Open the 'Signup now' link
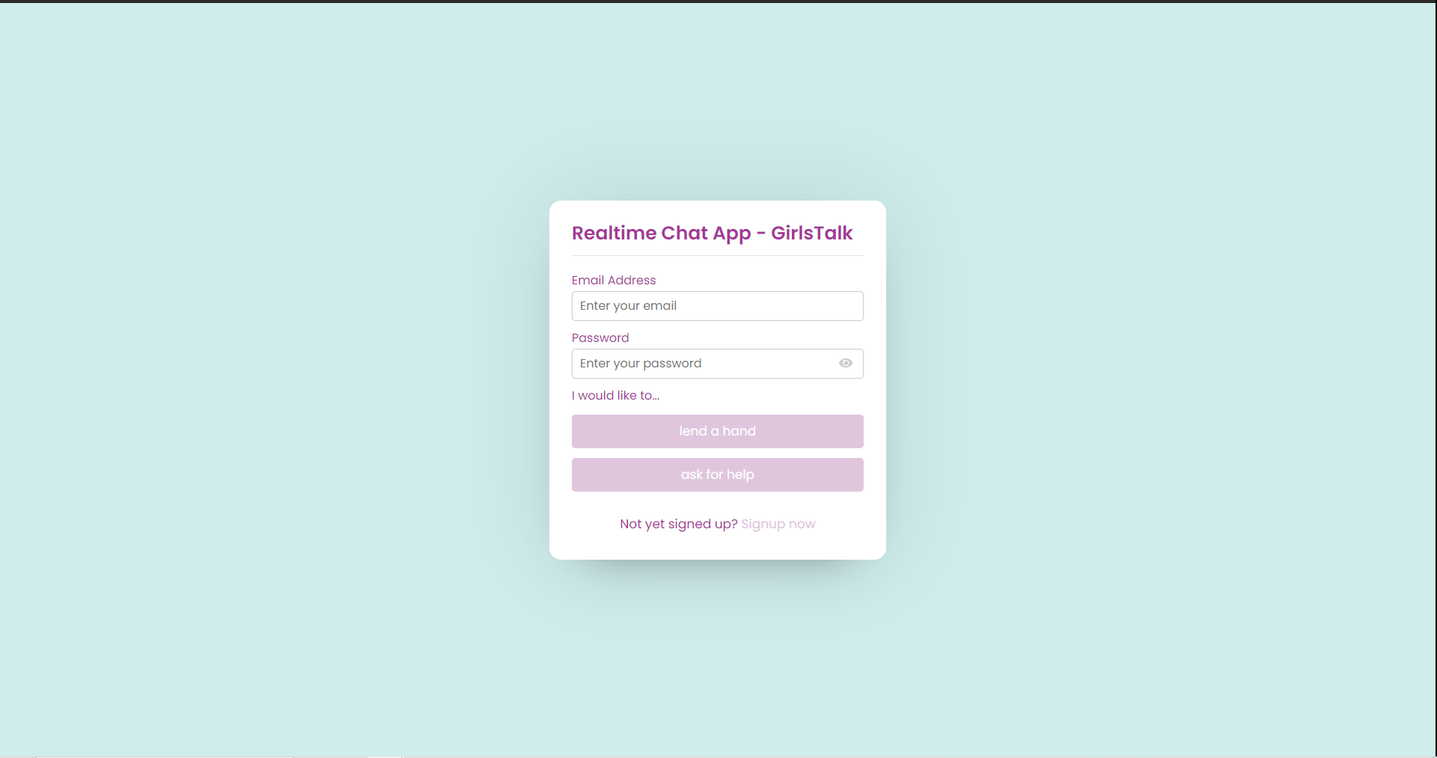 (778, 524)
